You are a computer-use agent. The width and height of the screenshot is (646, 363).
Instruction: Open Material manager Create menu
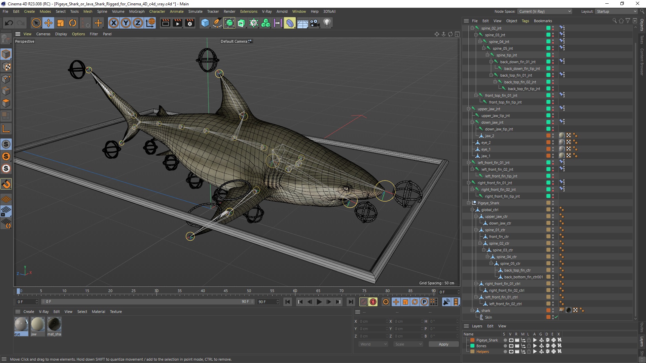click(x=29, y=312)
